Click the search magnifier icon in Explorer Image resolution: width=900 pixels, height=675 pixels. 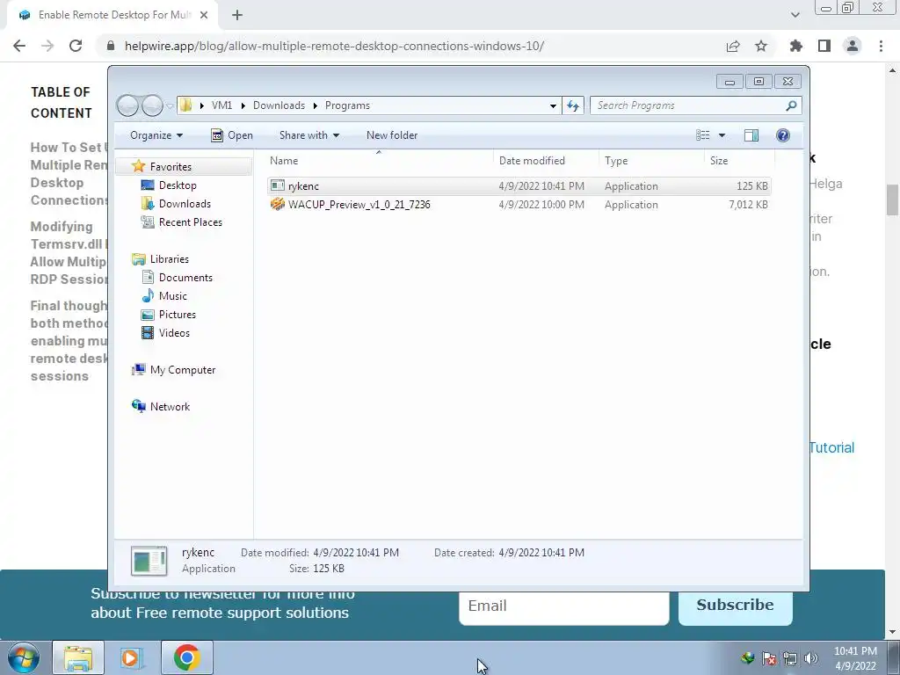coord(792,105)
